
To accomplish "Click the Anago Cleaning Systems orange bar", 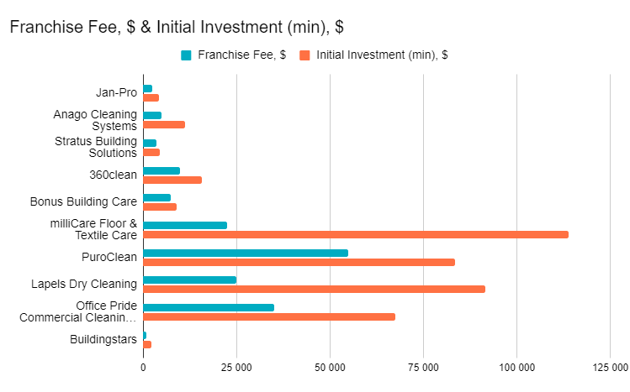I will pyautogui.click(x=164, y=125).
